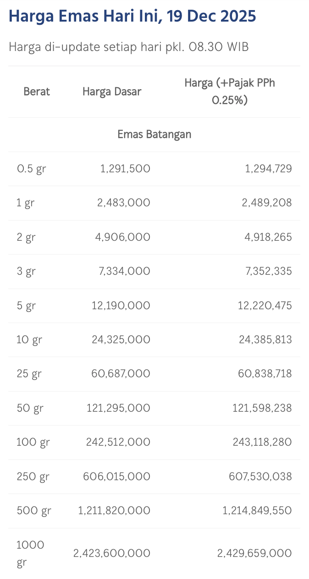Click the update time note text

tap(128, 47)
